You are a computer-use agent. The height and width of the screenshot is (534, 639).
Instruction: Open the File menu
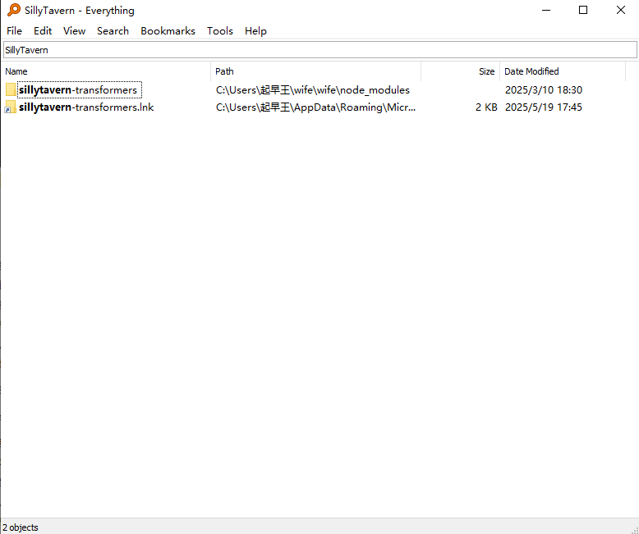(14, 31)
